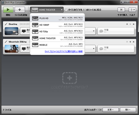Open the Mountain Biking subtitle selector
The width and height of the screenshot is (139, 115).
click(x=116, y=49)
